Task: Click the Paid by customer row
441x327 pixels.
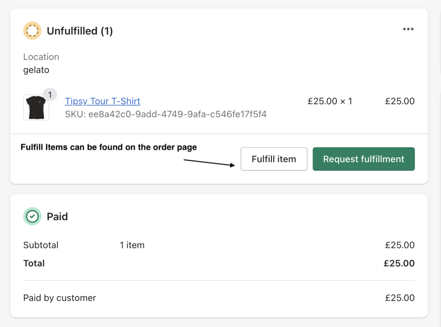Action: 59,298
